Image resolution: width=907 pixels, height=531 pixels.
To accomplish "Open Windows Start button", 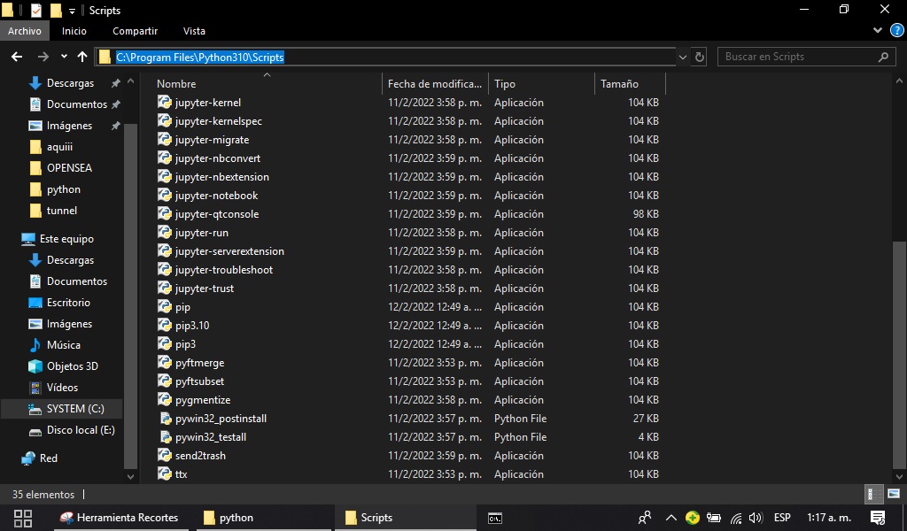I will [22, 518].
